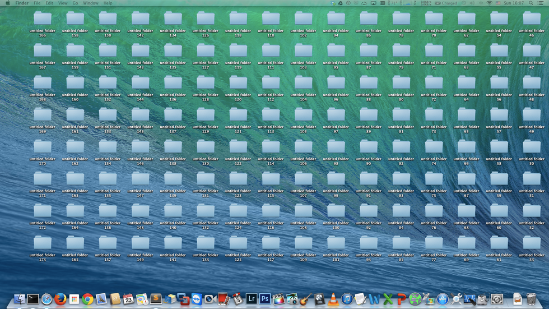Open the battery Charged status menu
The height and width of the screenshot is (309, 549).
pos(446,3)
